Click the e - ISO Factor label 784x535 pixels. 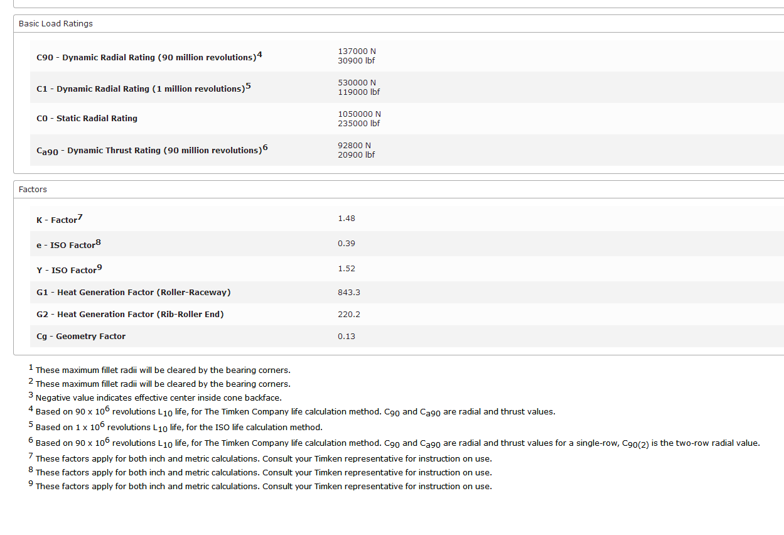point(68,244)
